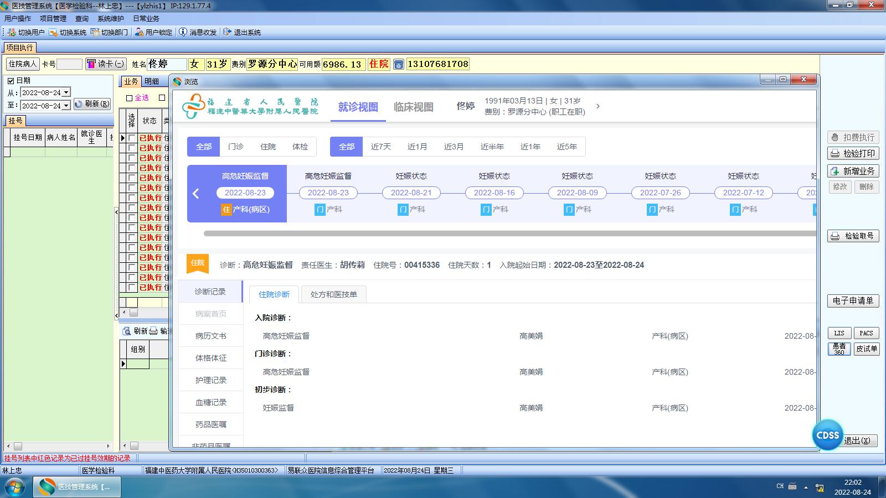The image size is (886, 498).
Task: Click the 退出(X) button
Action: click(857, 440)
